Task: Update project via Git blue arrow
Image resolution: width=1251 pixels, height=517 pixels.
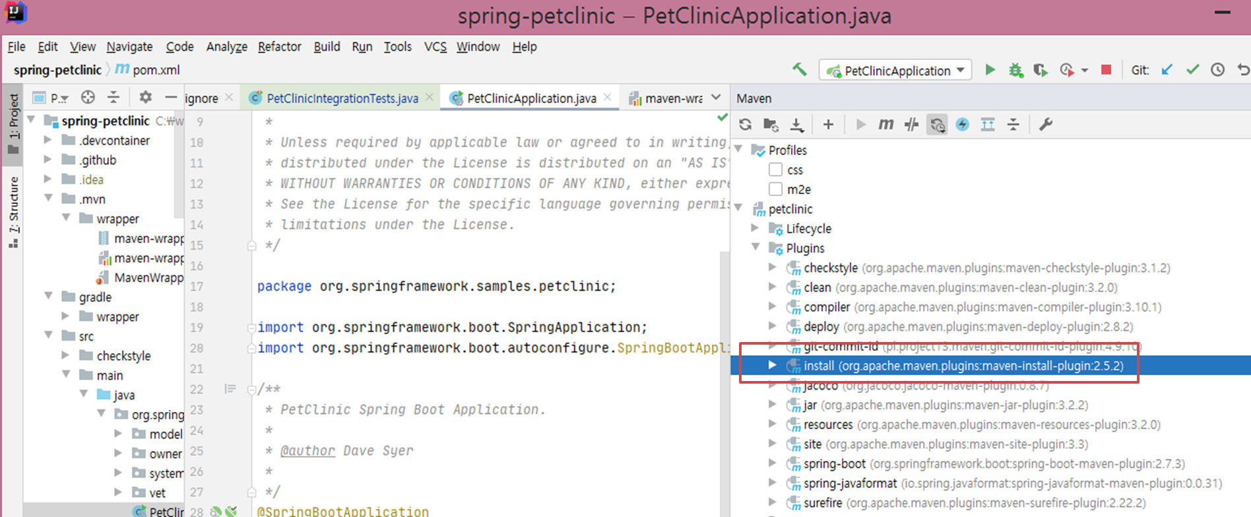Action: pyautogui.click(x=1167, y=70)
